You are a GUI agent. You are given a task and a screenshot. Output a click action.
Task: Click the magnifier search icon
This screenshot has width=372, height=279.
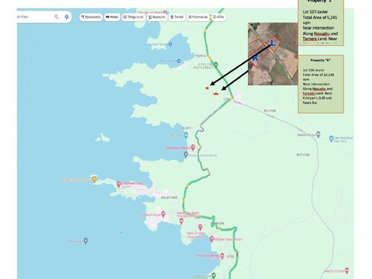coord(56,17)
